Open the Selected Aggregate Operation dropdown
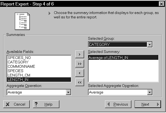Screen dimensions: 166x113 (150, 92)
